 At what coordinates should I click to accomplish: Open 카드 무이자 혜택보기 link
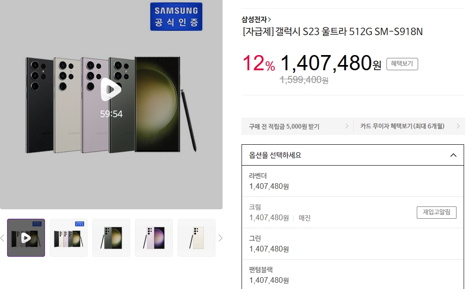[x=409, y=126]
